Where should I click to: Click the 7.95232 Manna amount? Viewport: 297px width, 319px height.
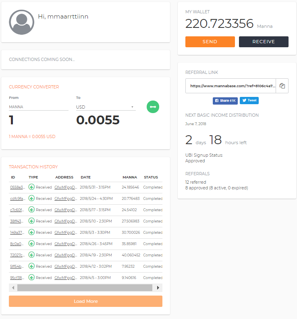pyautogui.click(x=128, y=267)
